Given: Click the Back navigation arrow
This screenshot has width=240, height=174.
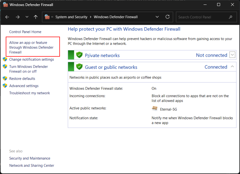Looking at the screenshot, I should point(7,17).
